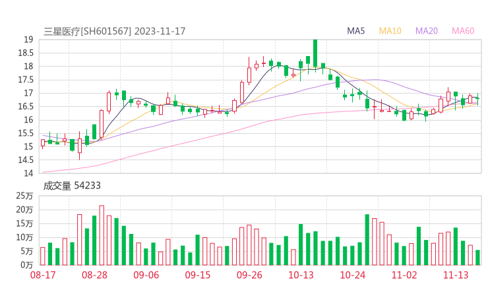Screen dimensions: 488x290
Task: Click the MA10 legend label
Action: coord(390,31)
